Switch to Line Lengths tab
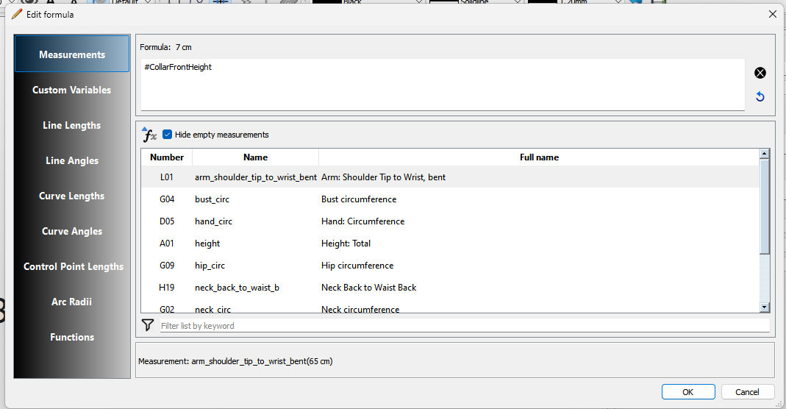The image size is (786, 409). coord(71,125)
